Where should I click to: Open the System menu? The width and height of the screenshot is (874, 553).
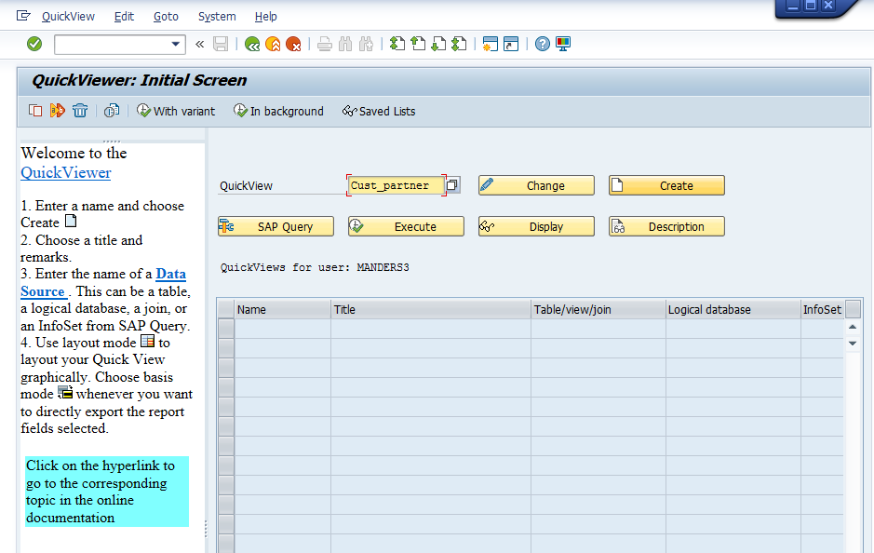[217, 16]
